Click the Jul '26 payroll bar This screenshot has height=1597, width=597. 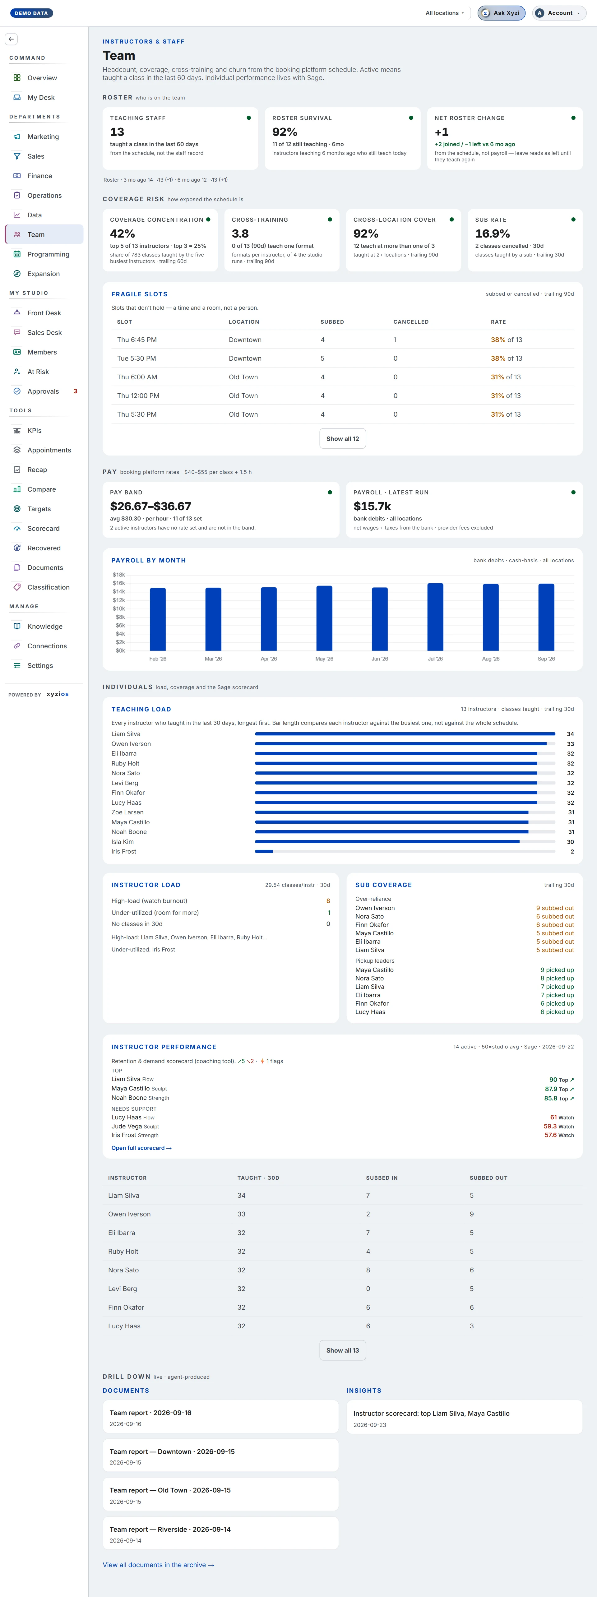[435, 617]
